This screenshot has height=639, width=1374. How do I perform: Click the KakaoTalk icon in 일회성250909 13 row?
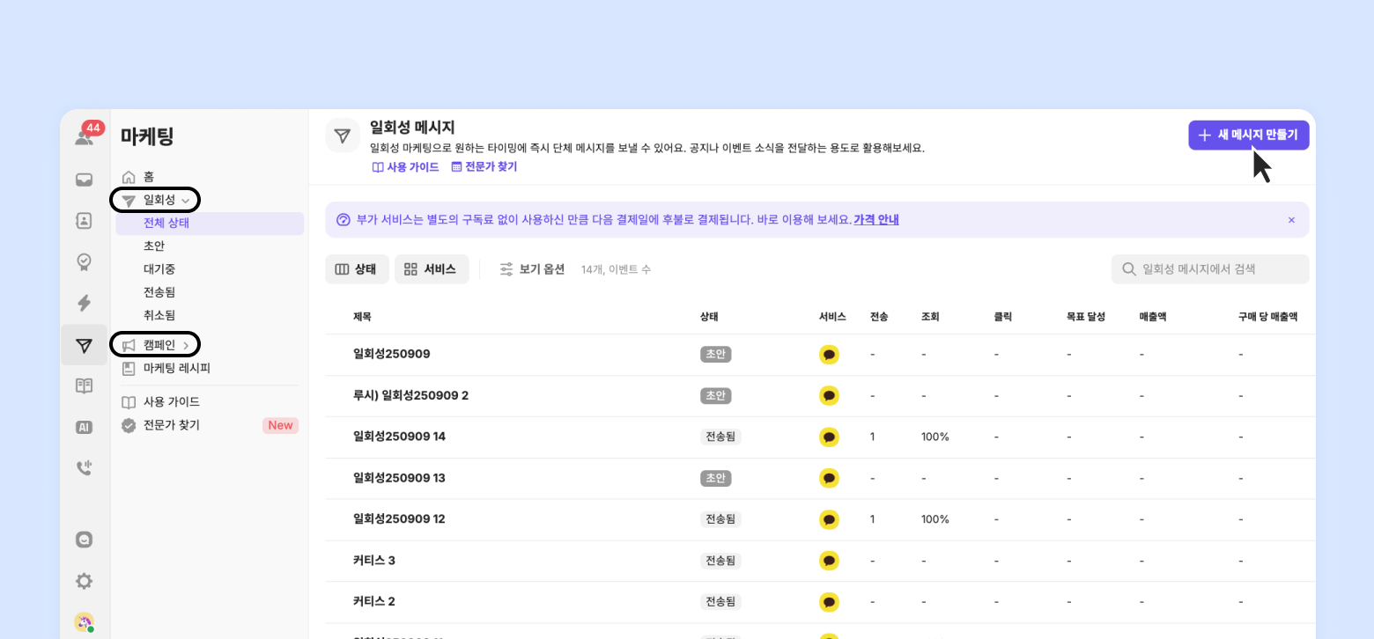[x=829, y=478]
